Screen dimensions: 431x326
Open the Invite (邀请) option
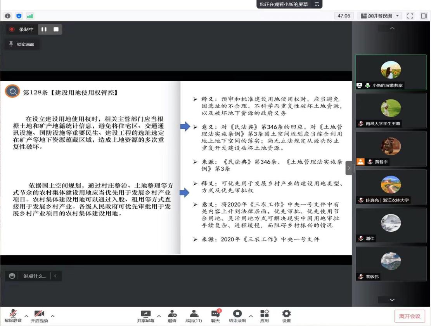(172, 316)
